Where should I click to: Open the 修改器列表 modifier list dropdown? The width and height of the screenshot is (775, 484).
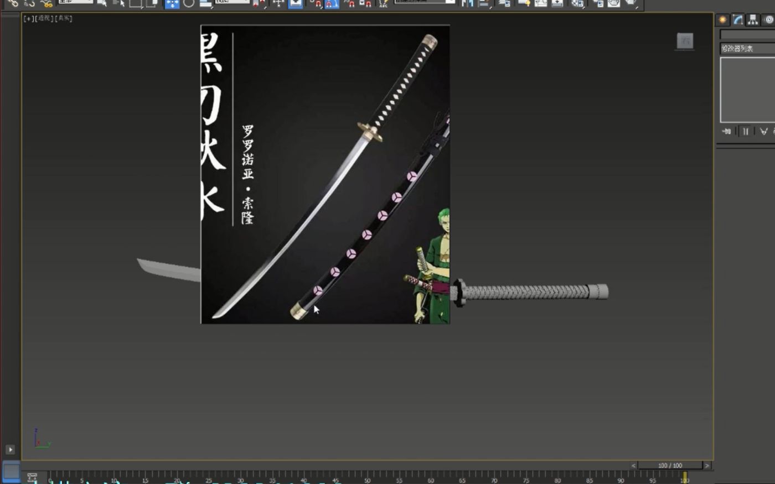[747, 49]
